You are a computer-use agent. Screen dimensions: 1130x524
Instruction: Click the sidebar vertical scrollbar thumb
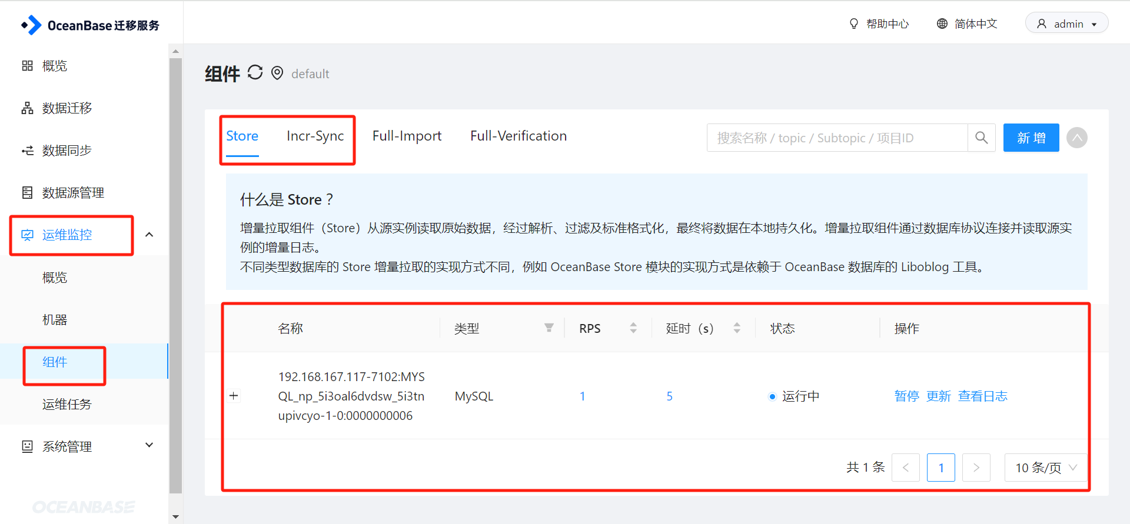pos(175,275)
